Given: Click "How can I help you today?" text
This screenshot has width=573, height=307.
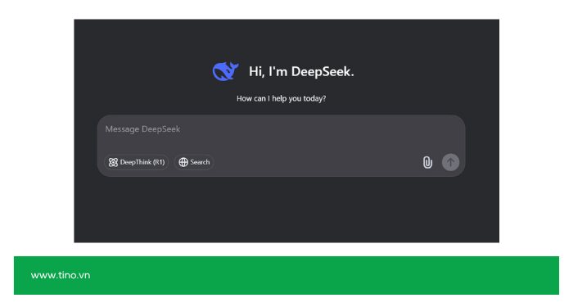Looking at the screenshot, I should 281,99.
